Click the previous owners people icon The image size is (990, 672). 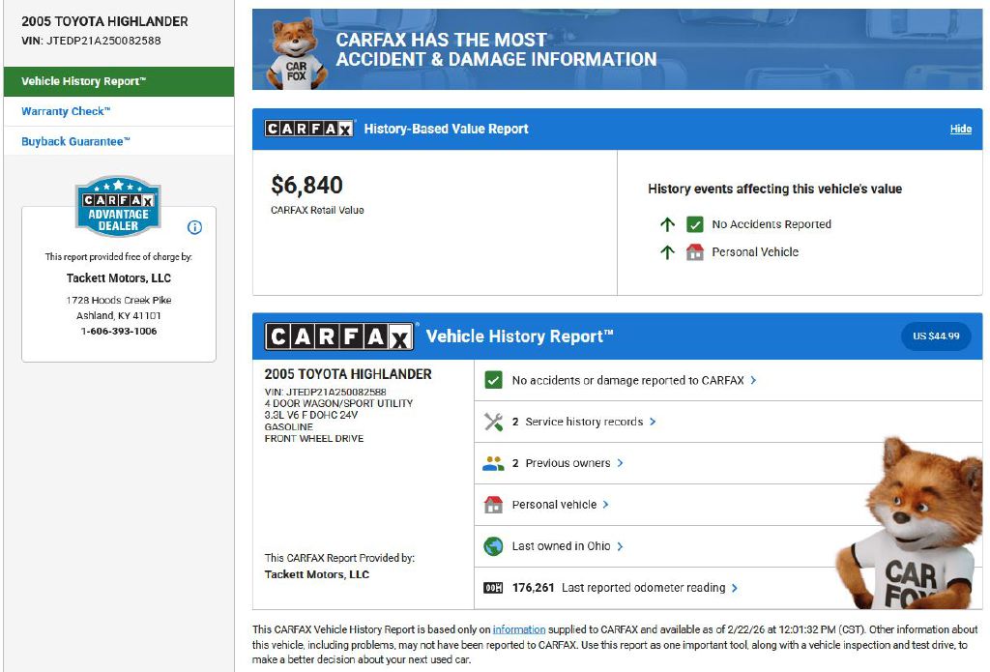pos(493,463)
